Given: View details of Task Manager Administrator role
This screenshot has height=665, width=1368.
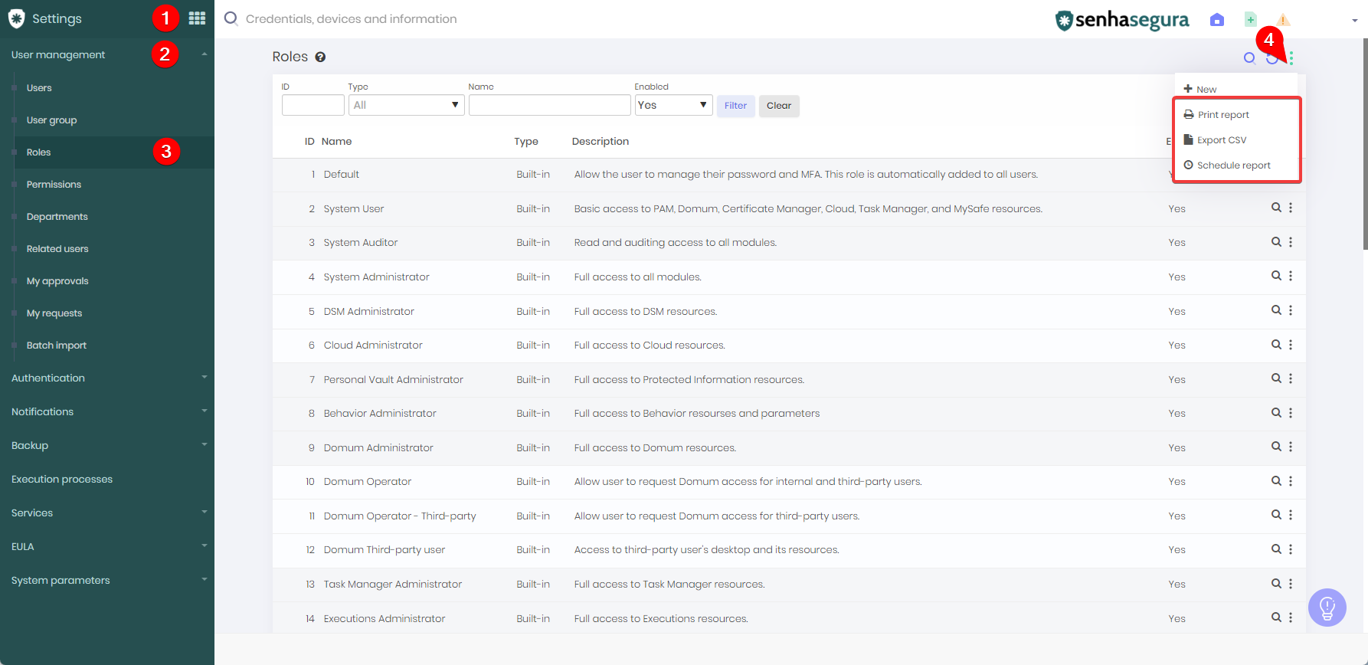Looking at the screenshot, I should [1276, 584].
